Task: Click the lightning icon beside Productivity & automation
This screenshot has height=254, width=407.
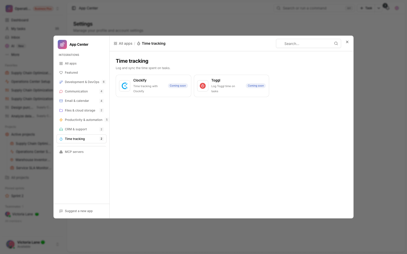Action: click(61, 120)
